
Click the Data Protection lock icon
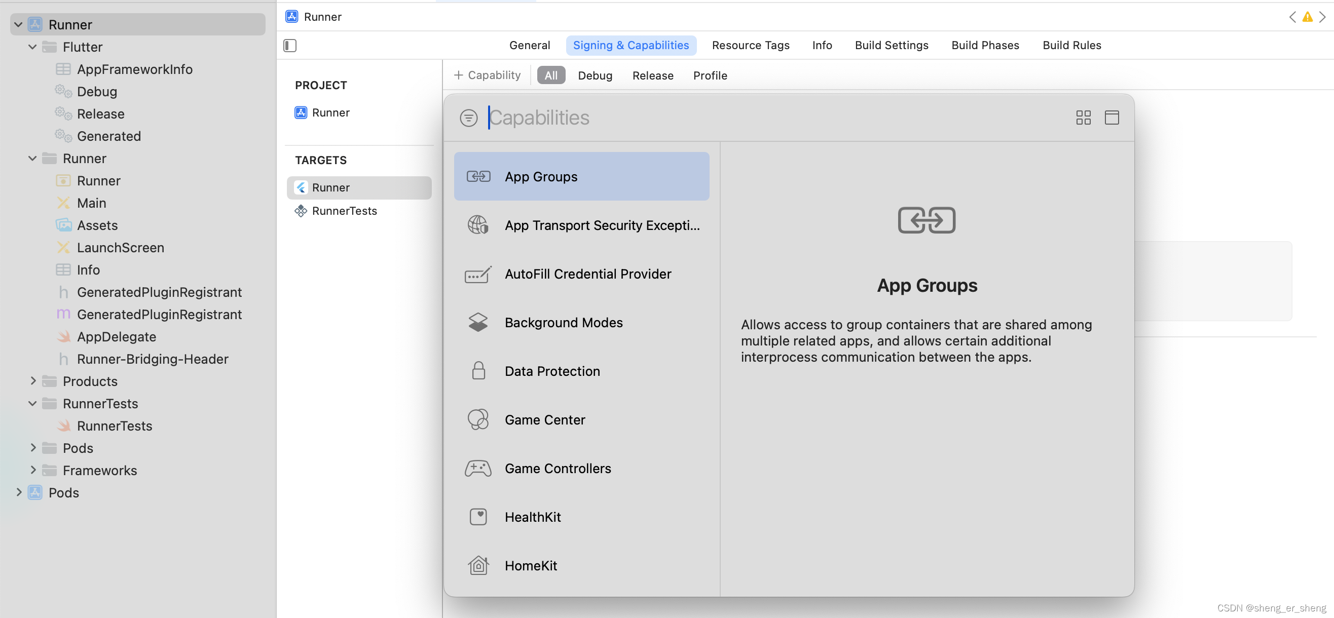[x=478, y=371]
